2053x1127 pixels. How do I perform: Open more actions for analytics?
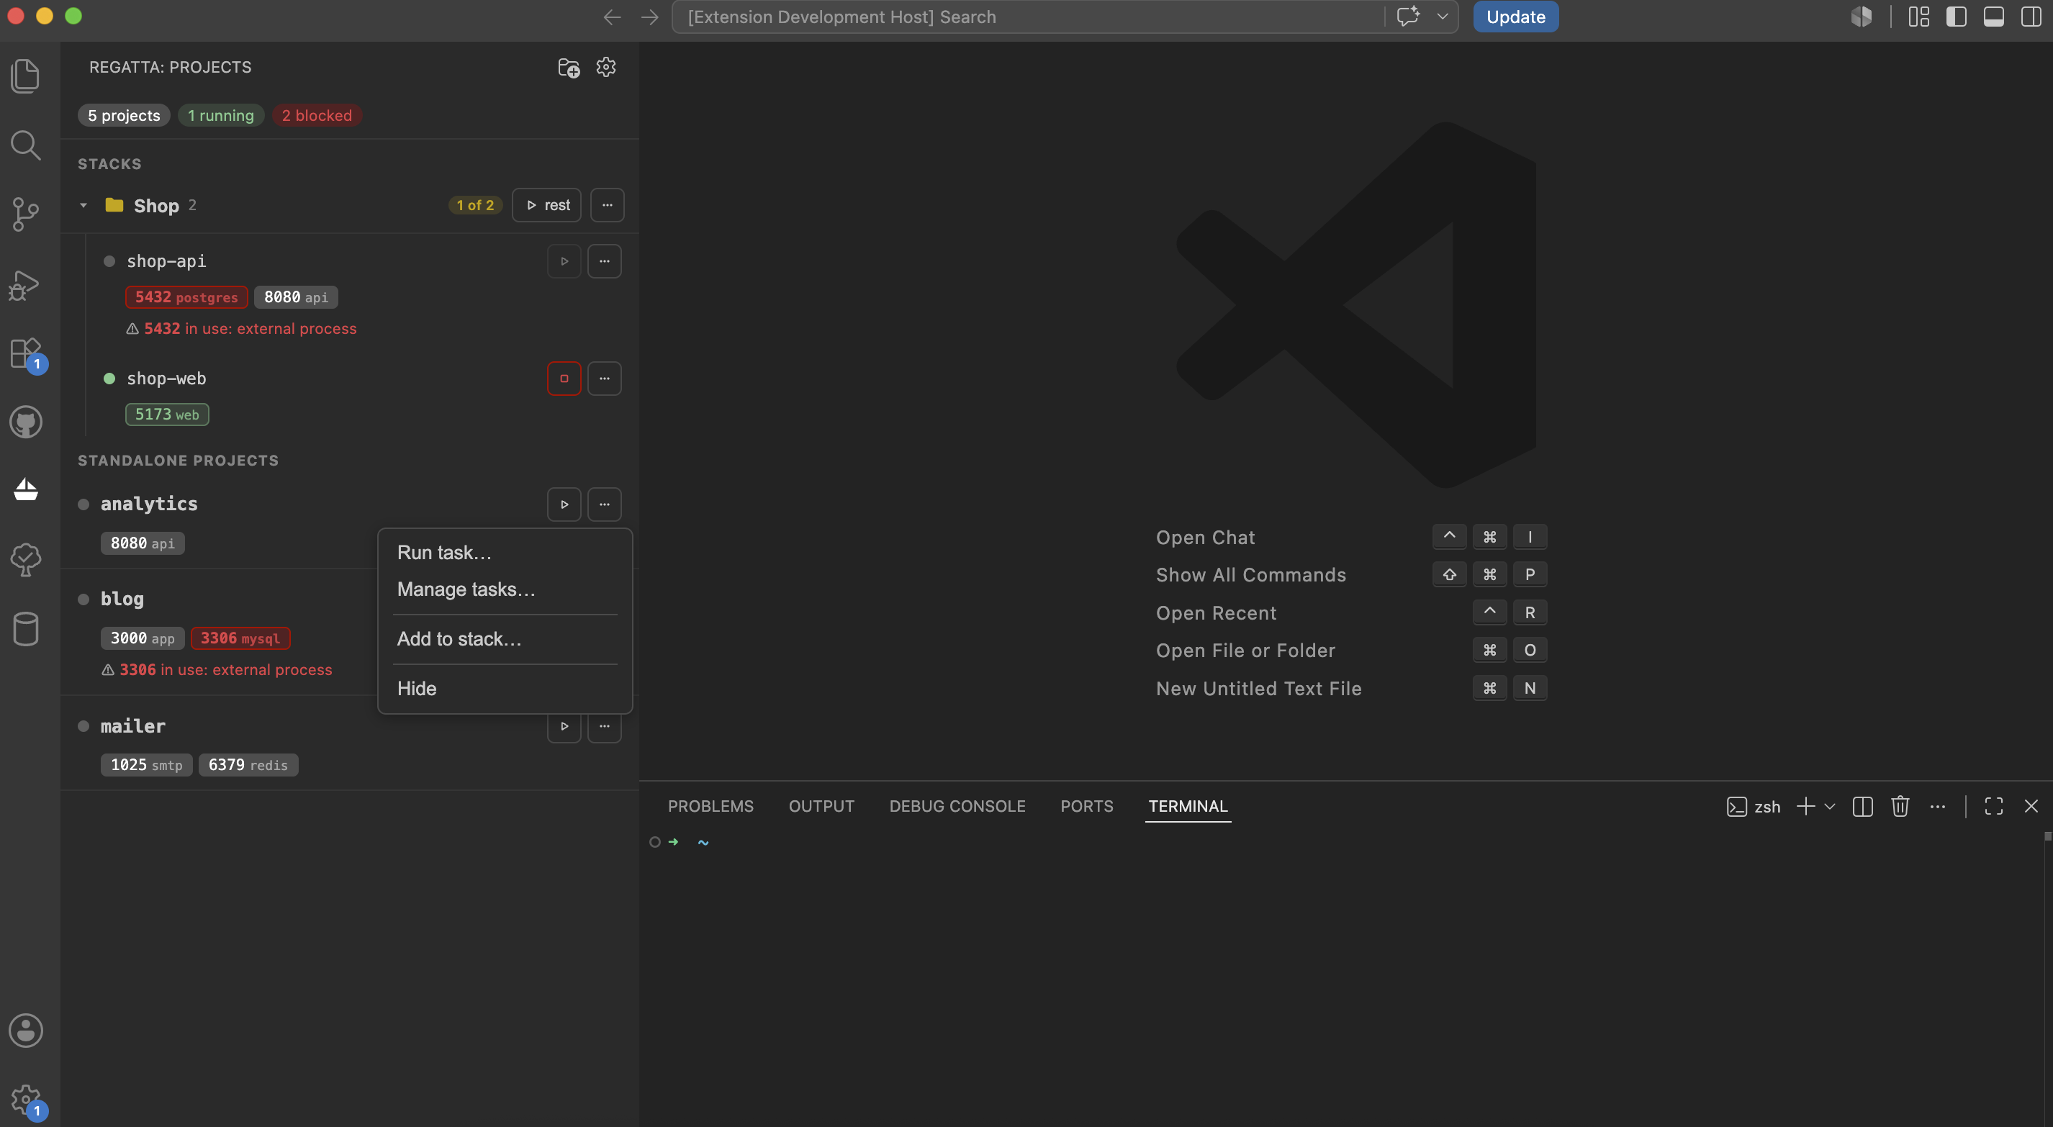(x=605, y=504)
